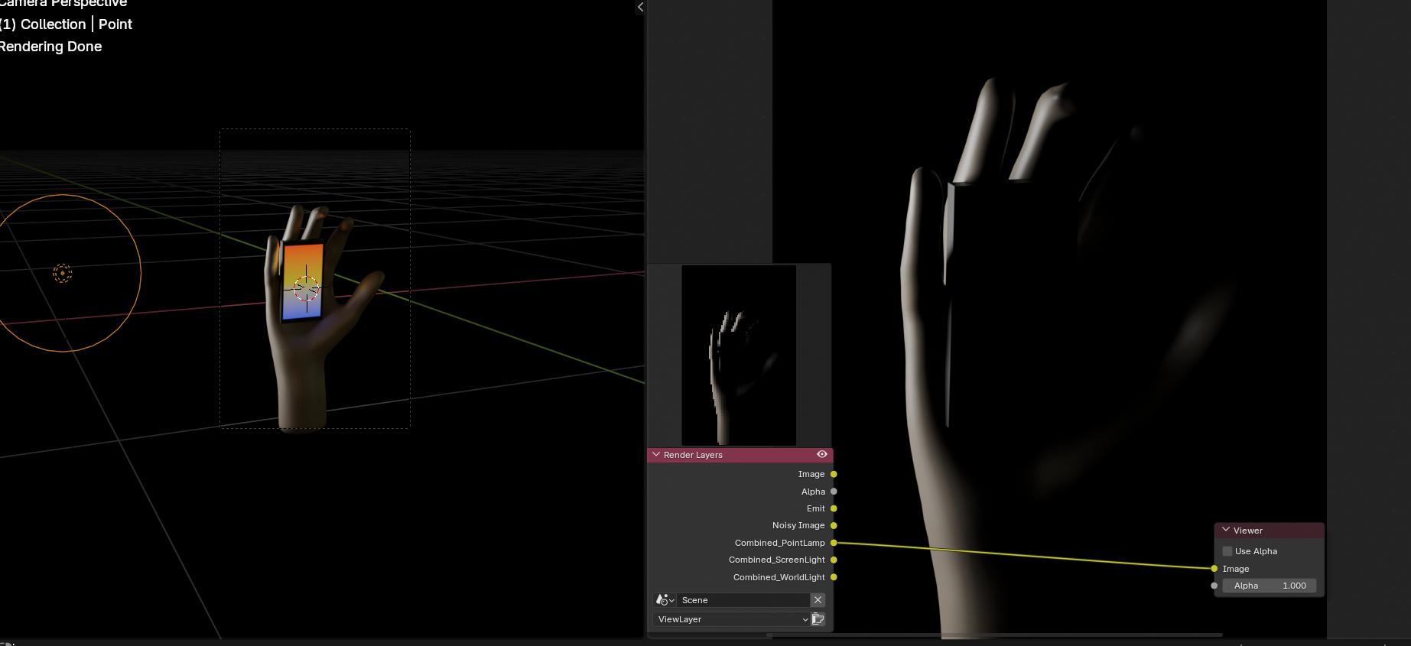The image size is (1411, 646).
Task: Click the Noisy Image label text
Action: tap(798, 525)
